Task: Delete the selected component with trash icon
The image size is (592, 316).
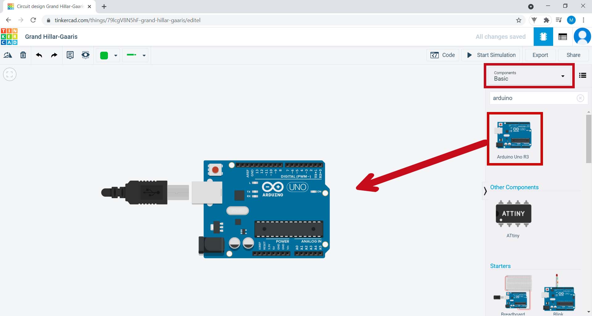Action: (x=23, y=55)
